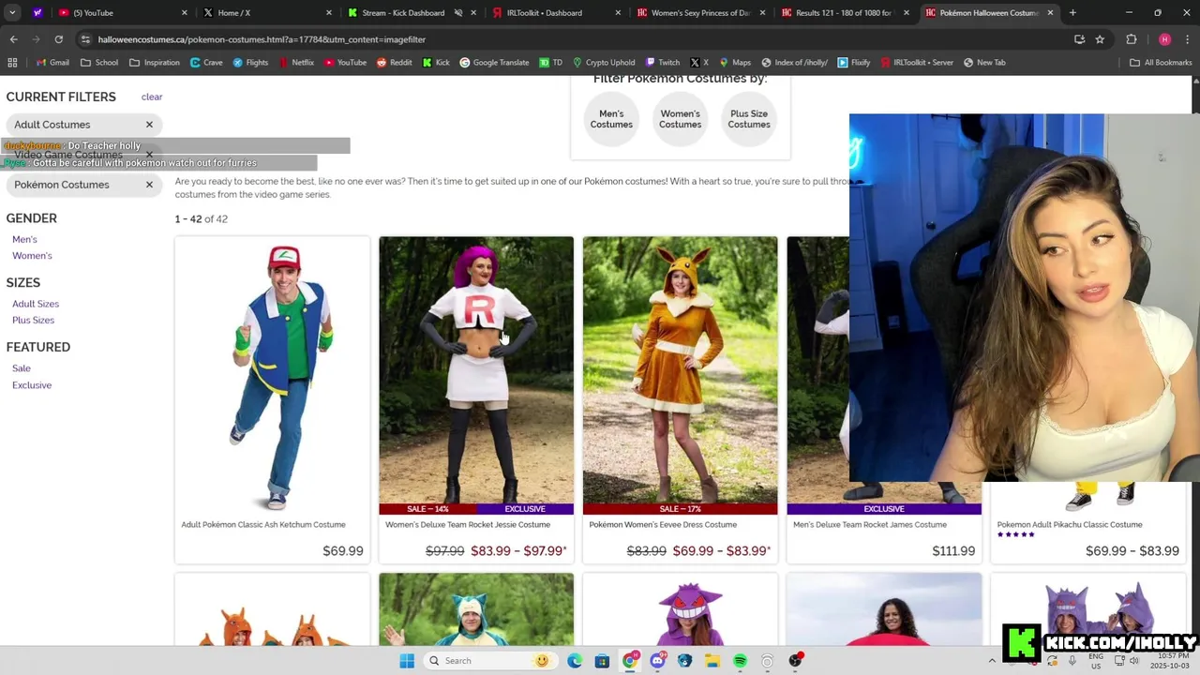Select Men's Costumes round filter button
Screen dimensions: 1200x675
[611, 119]
